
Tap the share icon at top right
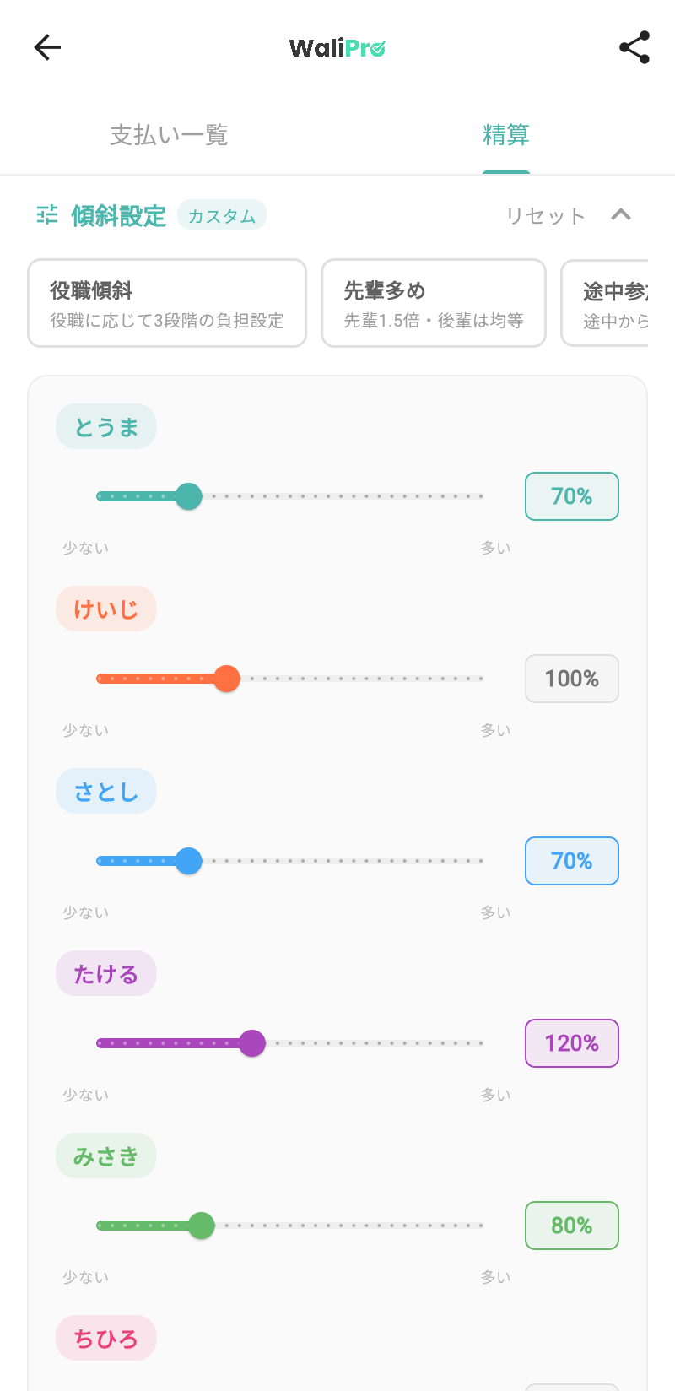click(x=634, y=47)
